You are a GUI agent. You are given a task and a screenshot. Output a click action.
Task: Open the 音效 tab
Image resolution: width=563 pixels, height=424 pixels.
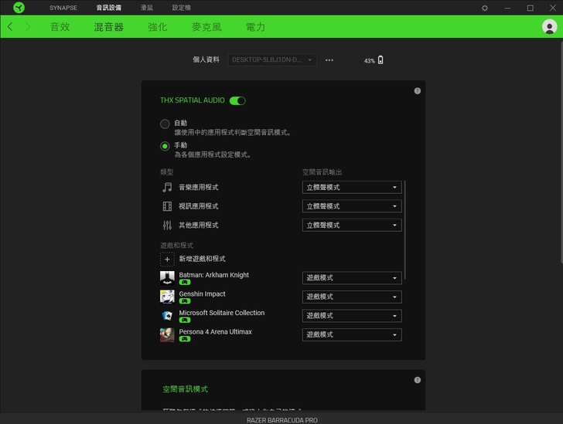point(60,27)
